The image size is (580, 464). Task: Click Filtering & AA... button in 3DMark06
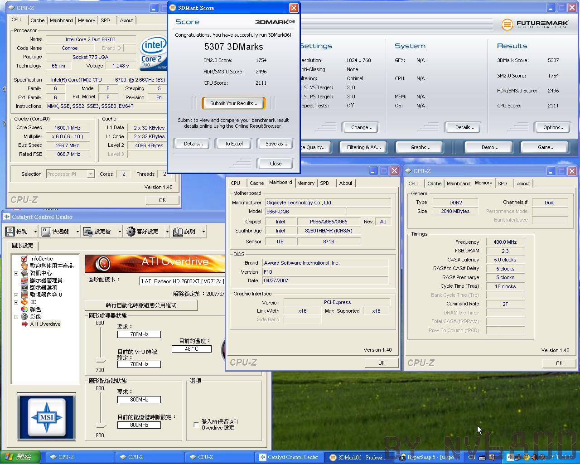point(364,147)
